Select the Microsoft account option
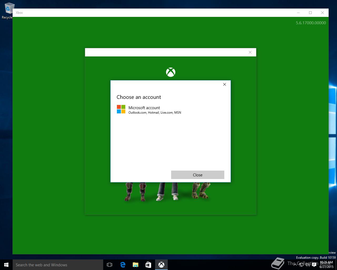 tap(171, 110)
